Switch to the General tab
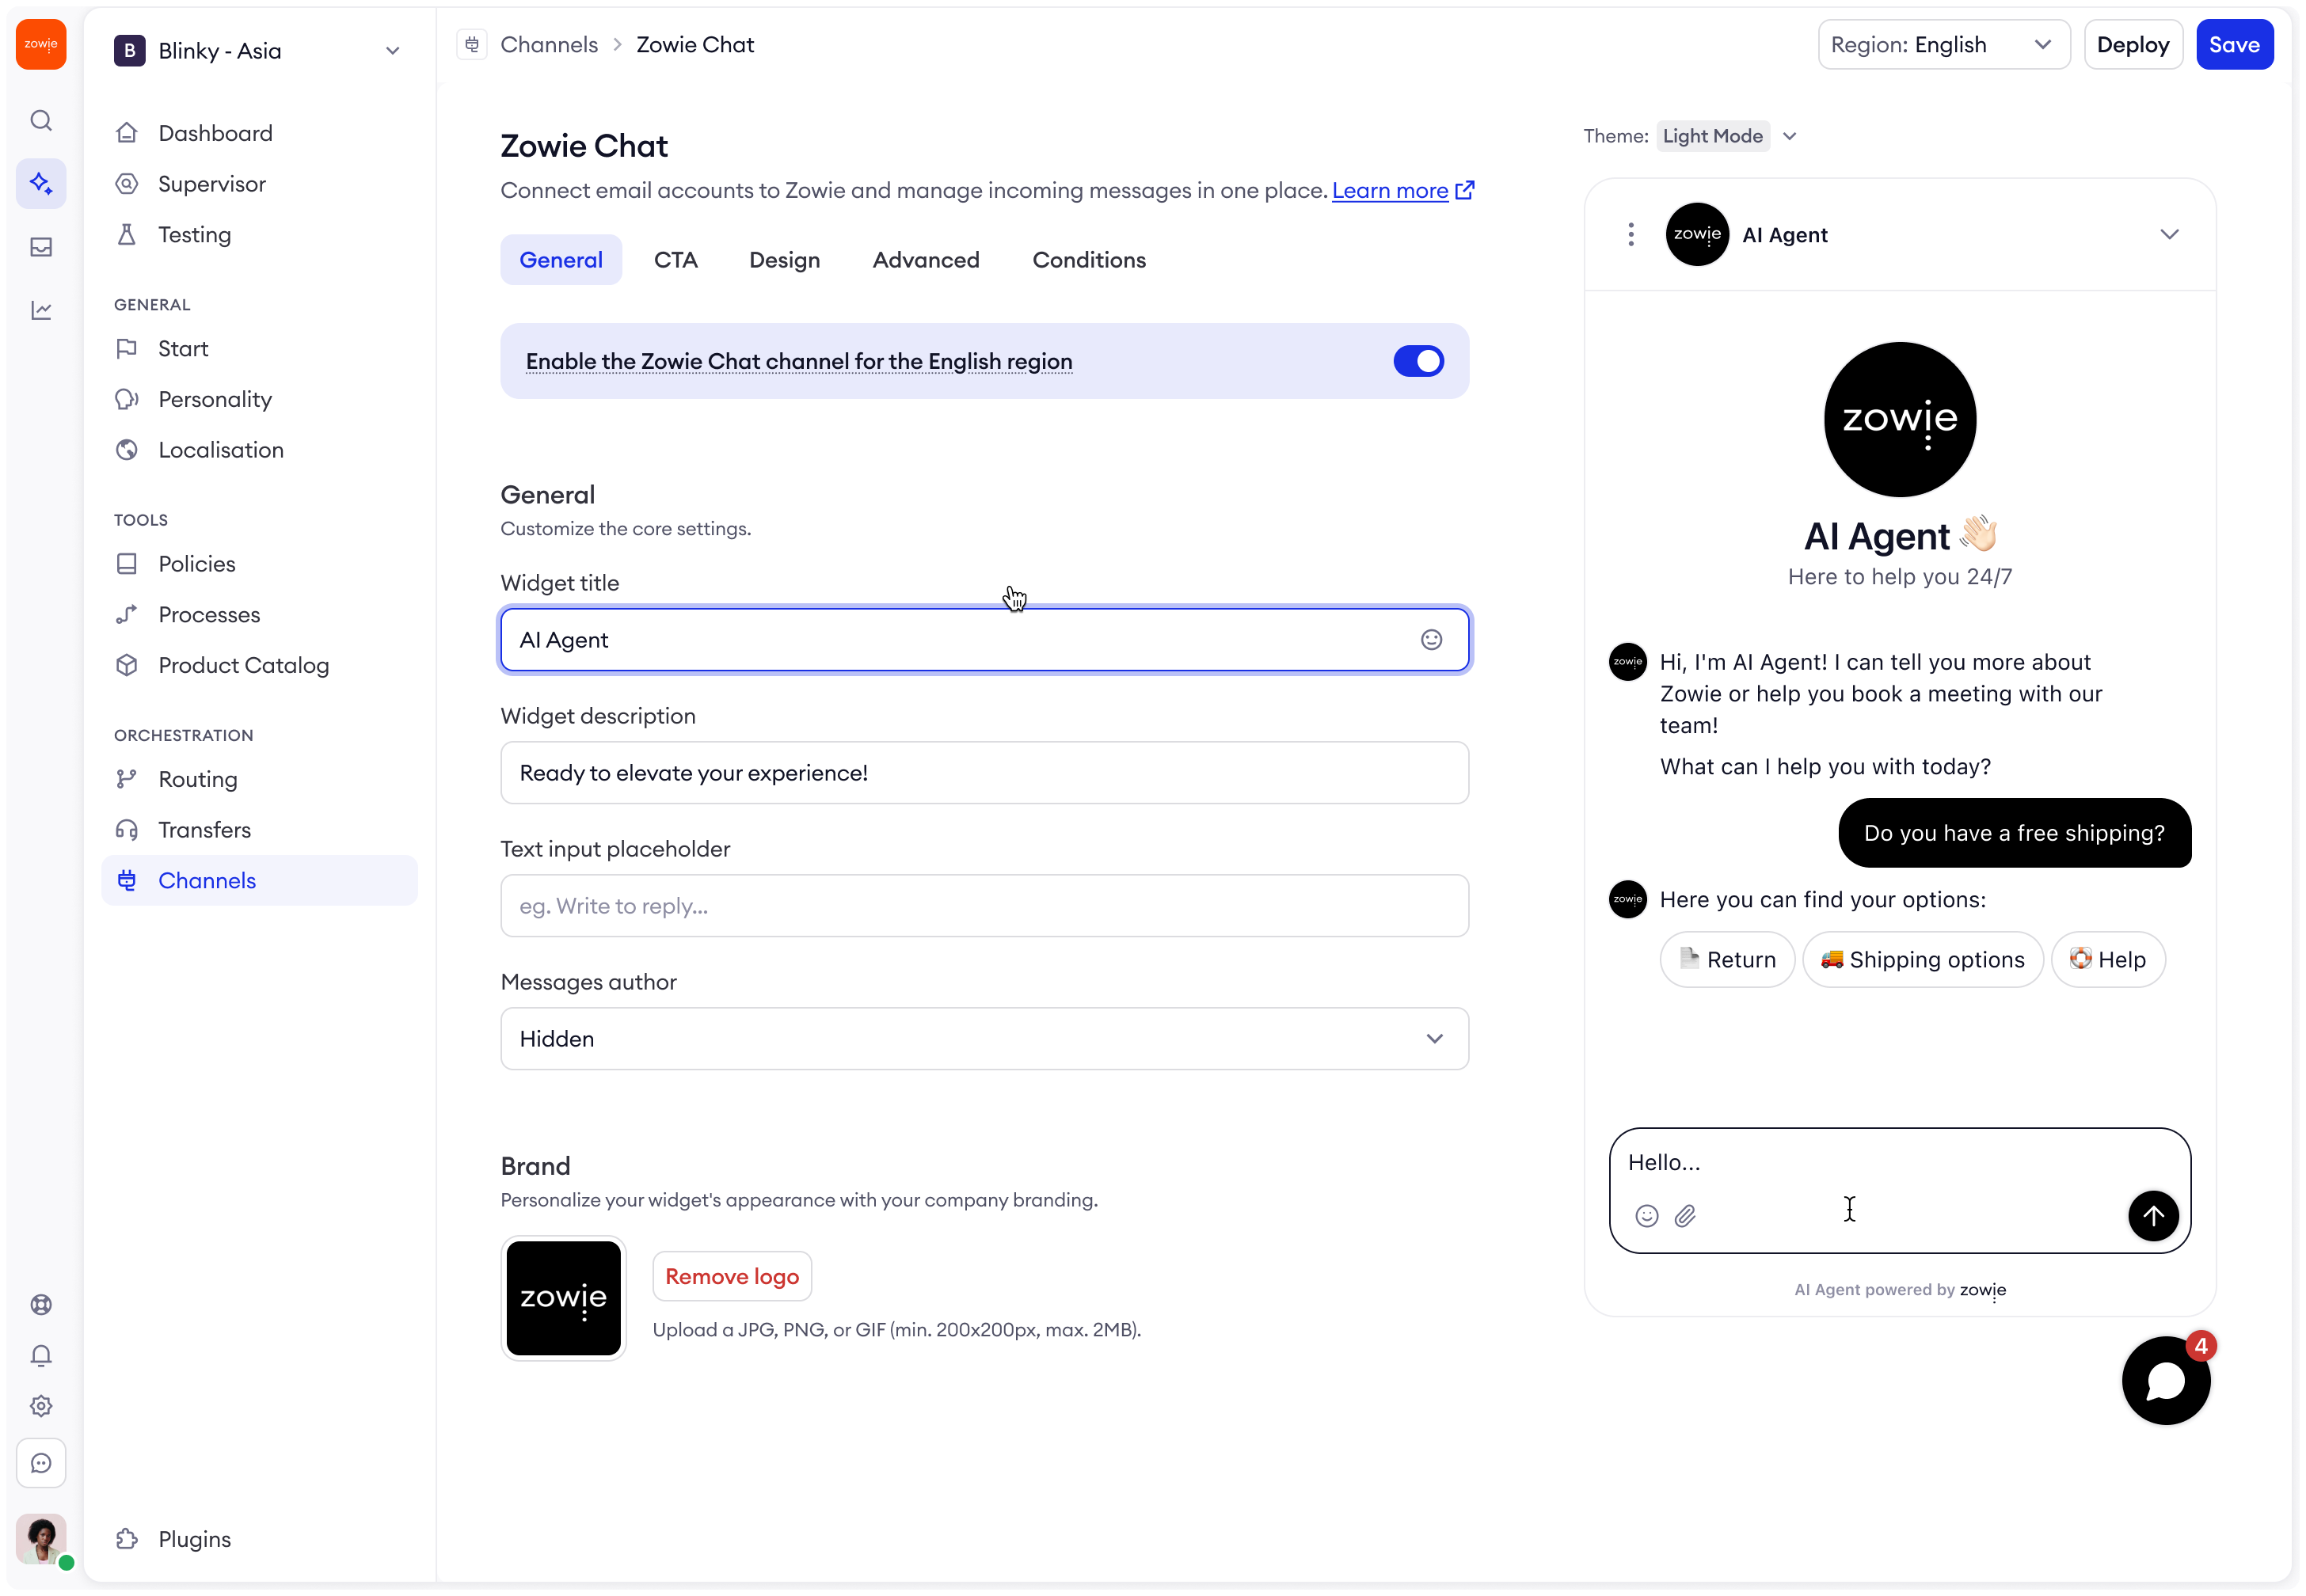 coord(561,260)
